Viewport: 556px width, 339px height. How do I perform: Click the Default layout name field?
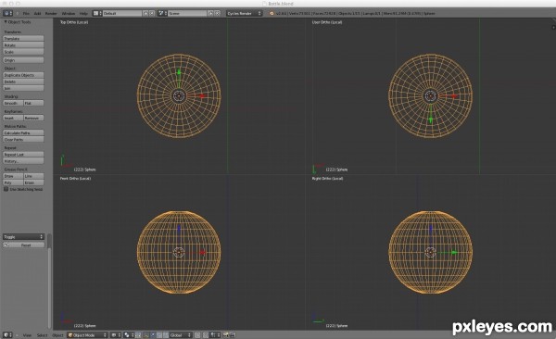pos(122,13)
